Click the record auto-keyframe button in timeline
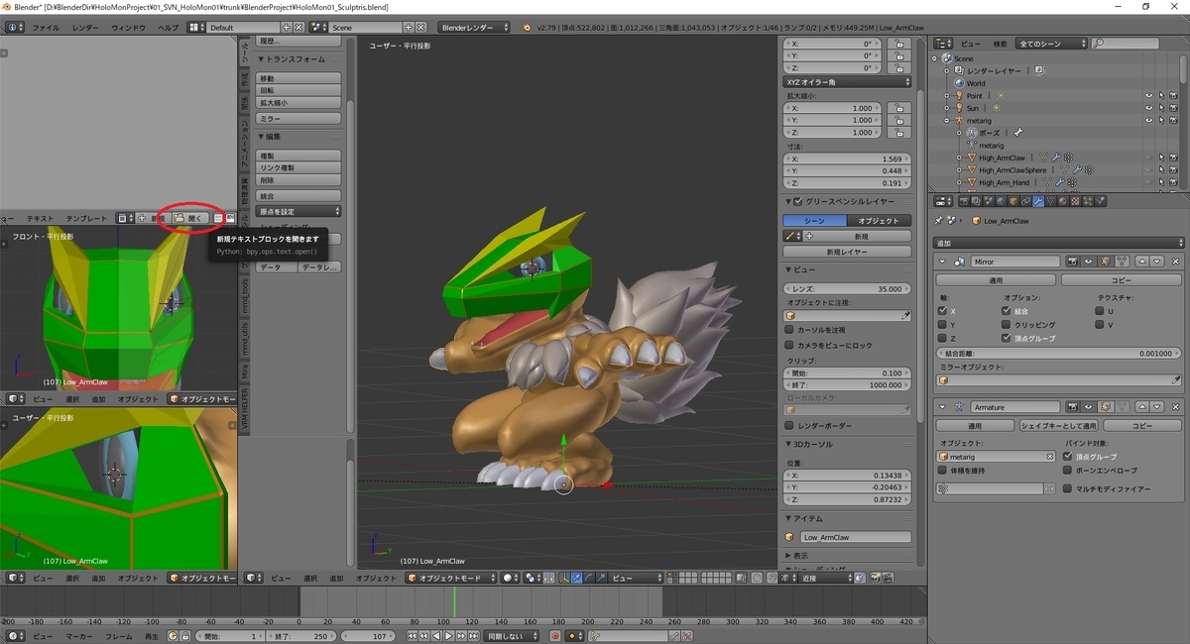The height and width of the screenshot is (644, 1190). tap(555, 636)
